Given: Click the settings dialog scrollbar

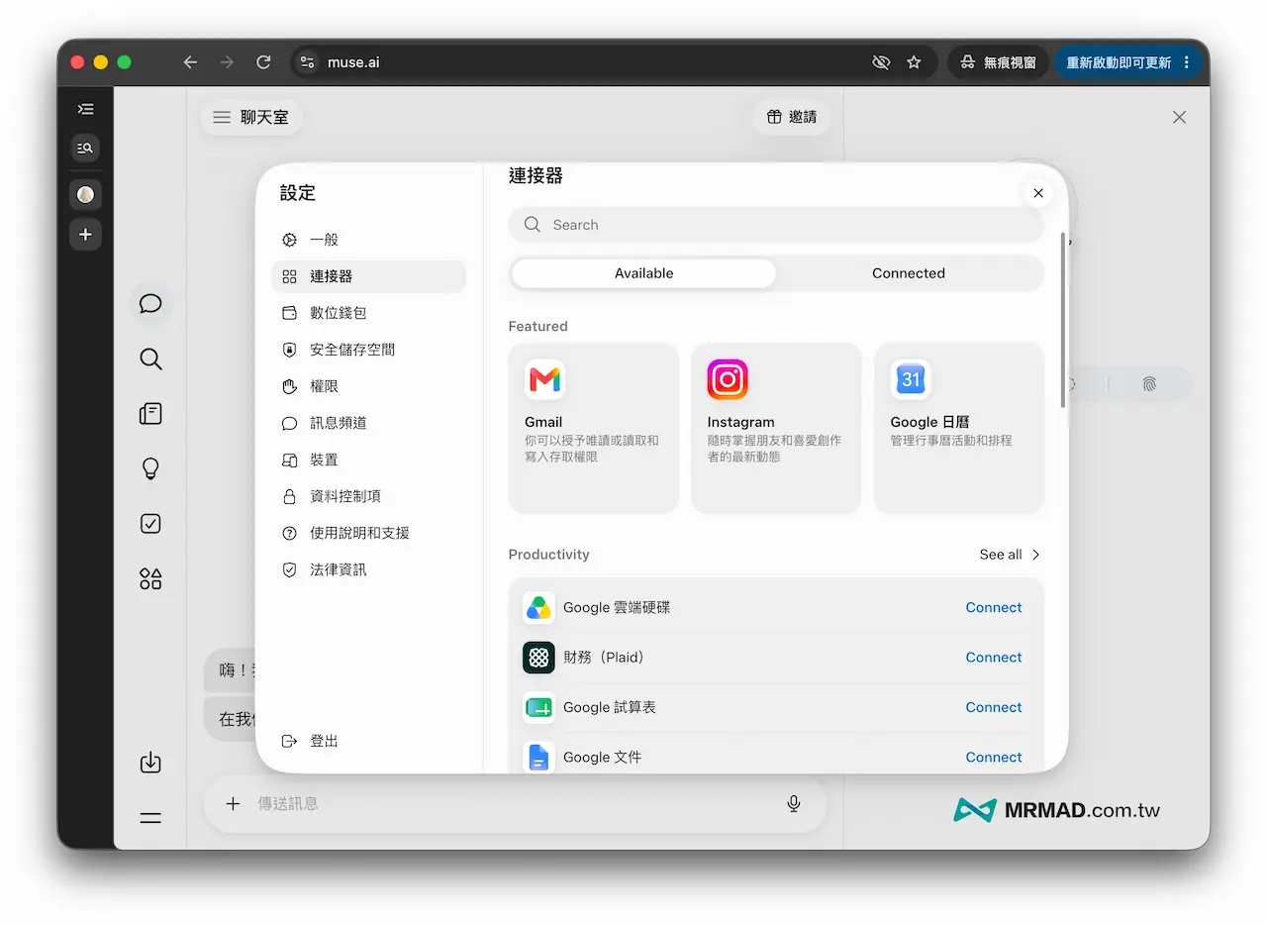Looking at the screenshot, I should pos(1063,320).
